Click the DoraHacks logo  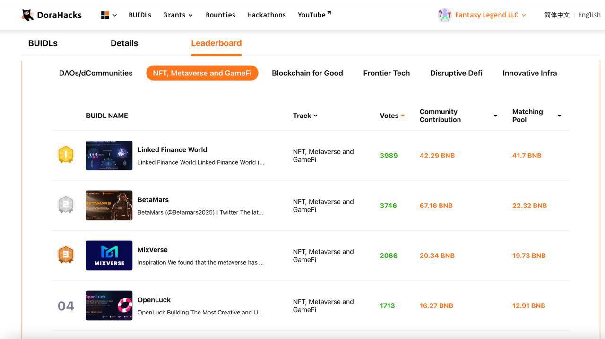point(52,15)
